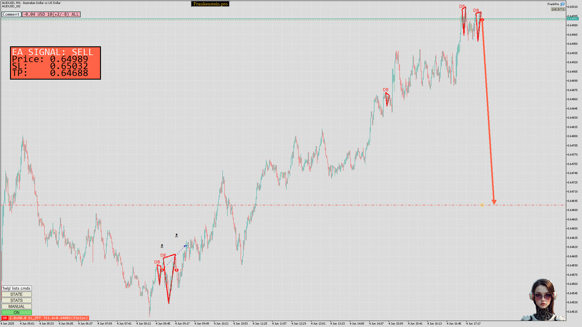Open the Frankenstein.pro link banner

click(x=210, y=4)
